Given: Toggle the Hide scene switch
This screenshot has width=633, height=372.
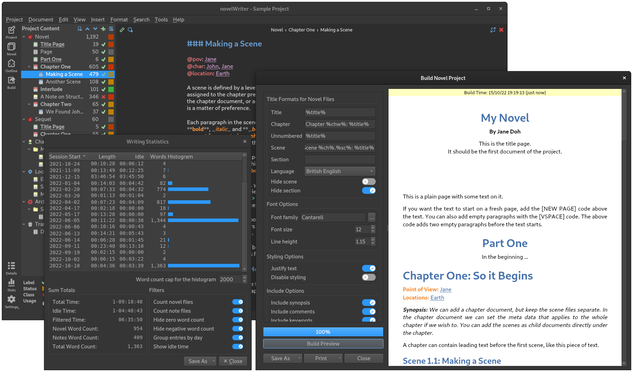Looking at the screenshot, I should pyautogui.click(x=369, y=181).
